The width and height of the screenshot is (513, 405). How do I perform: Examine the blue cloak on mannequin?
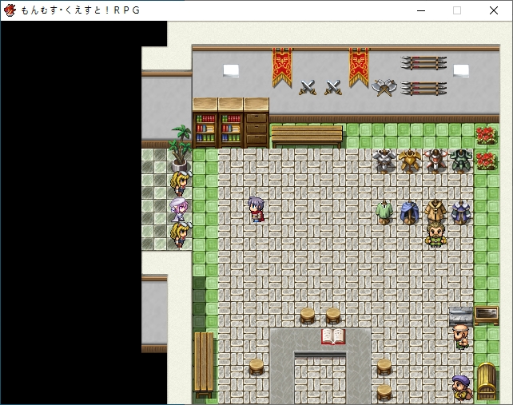(x=410, y=212)
